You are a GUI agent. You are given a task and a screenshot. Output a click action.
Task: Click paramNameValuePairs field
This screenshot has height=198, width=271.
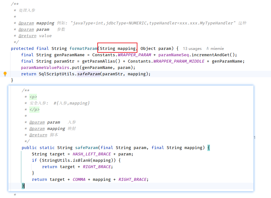(x=45, y=68)
